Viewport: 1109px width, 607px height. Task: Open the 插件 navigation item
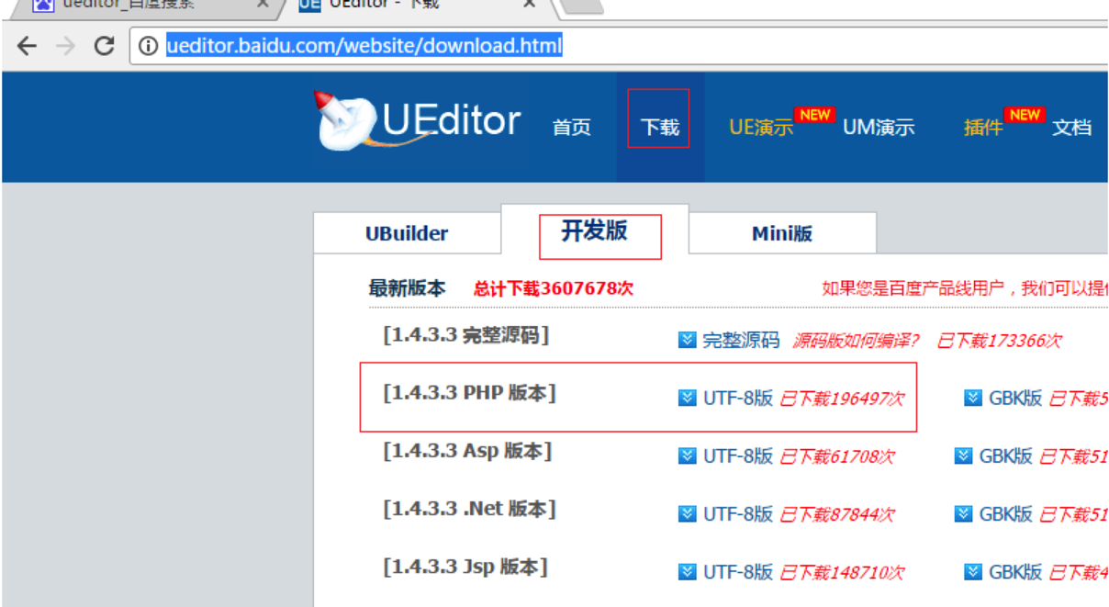(x=983, y=128)
